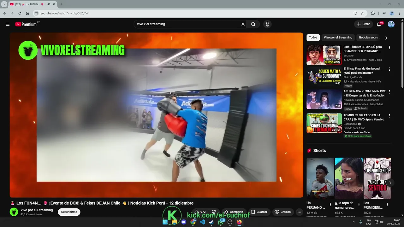Open YouTube notifications bell
This screenshot has height=227, width=404.
(379, 24)
